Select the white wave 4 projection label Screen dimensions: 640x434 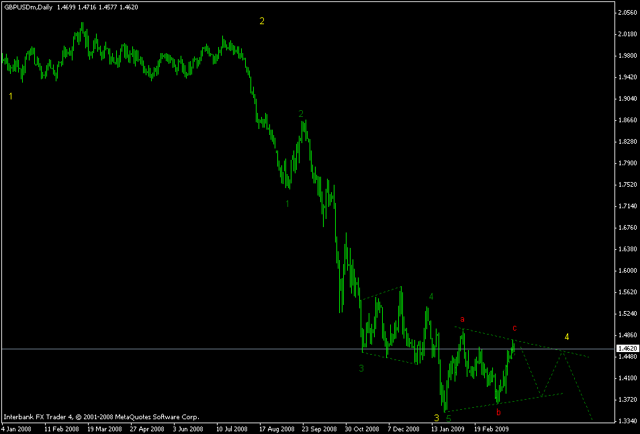pyautogui.click(x=566, y=335)
